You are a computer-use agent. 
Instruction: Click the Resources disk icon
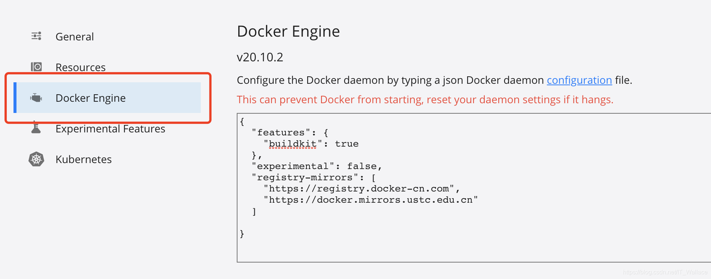[36, 67]
